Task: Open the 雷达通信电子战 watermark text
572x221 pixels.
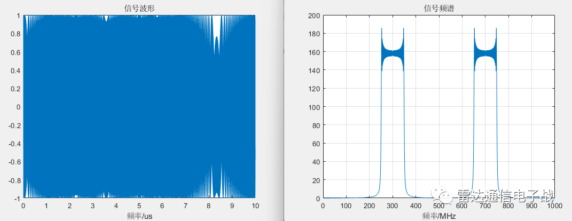Action: 504,196
